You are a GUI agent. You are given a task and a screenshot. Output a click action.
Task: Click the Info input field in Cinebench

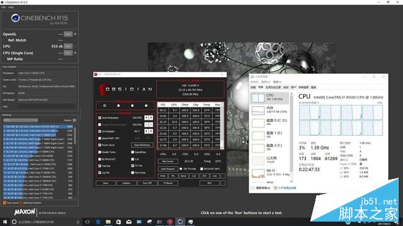coord(47,106)
